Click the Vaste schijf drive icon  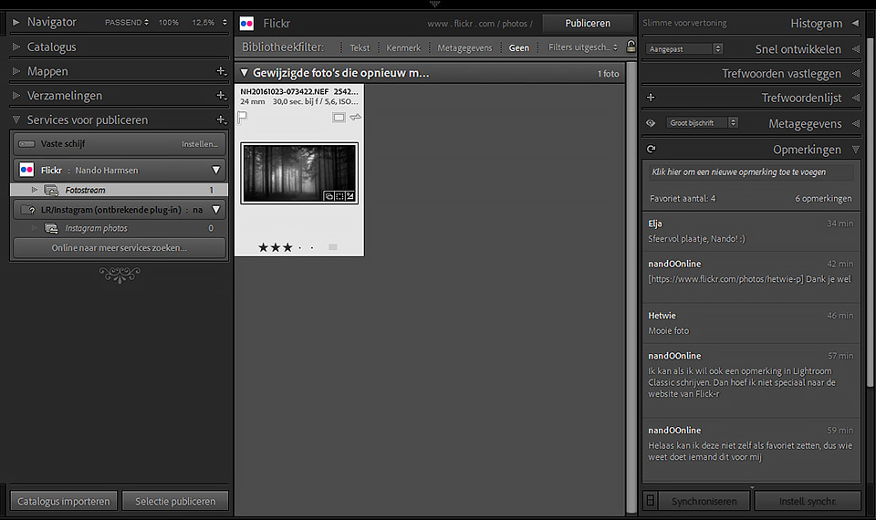point(26,144)
